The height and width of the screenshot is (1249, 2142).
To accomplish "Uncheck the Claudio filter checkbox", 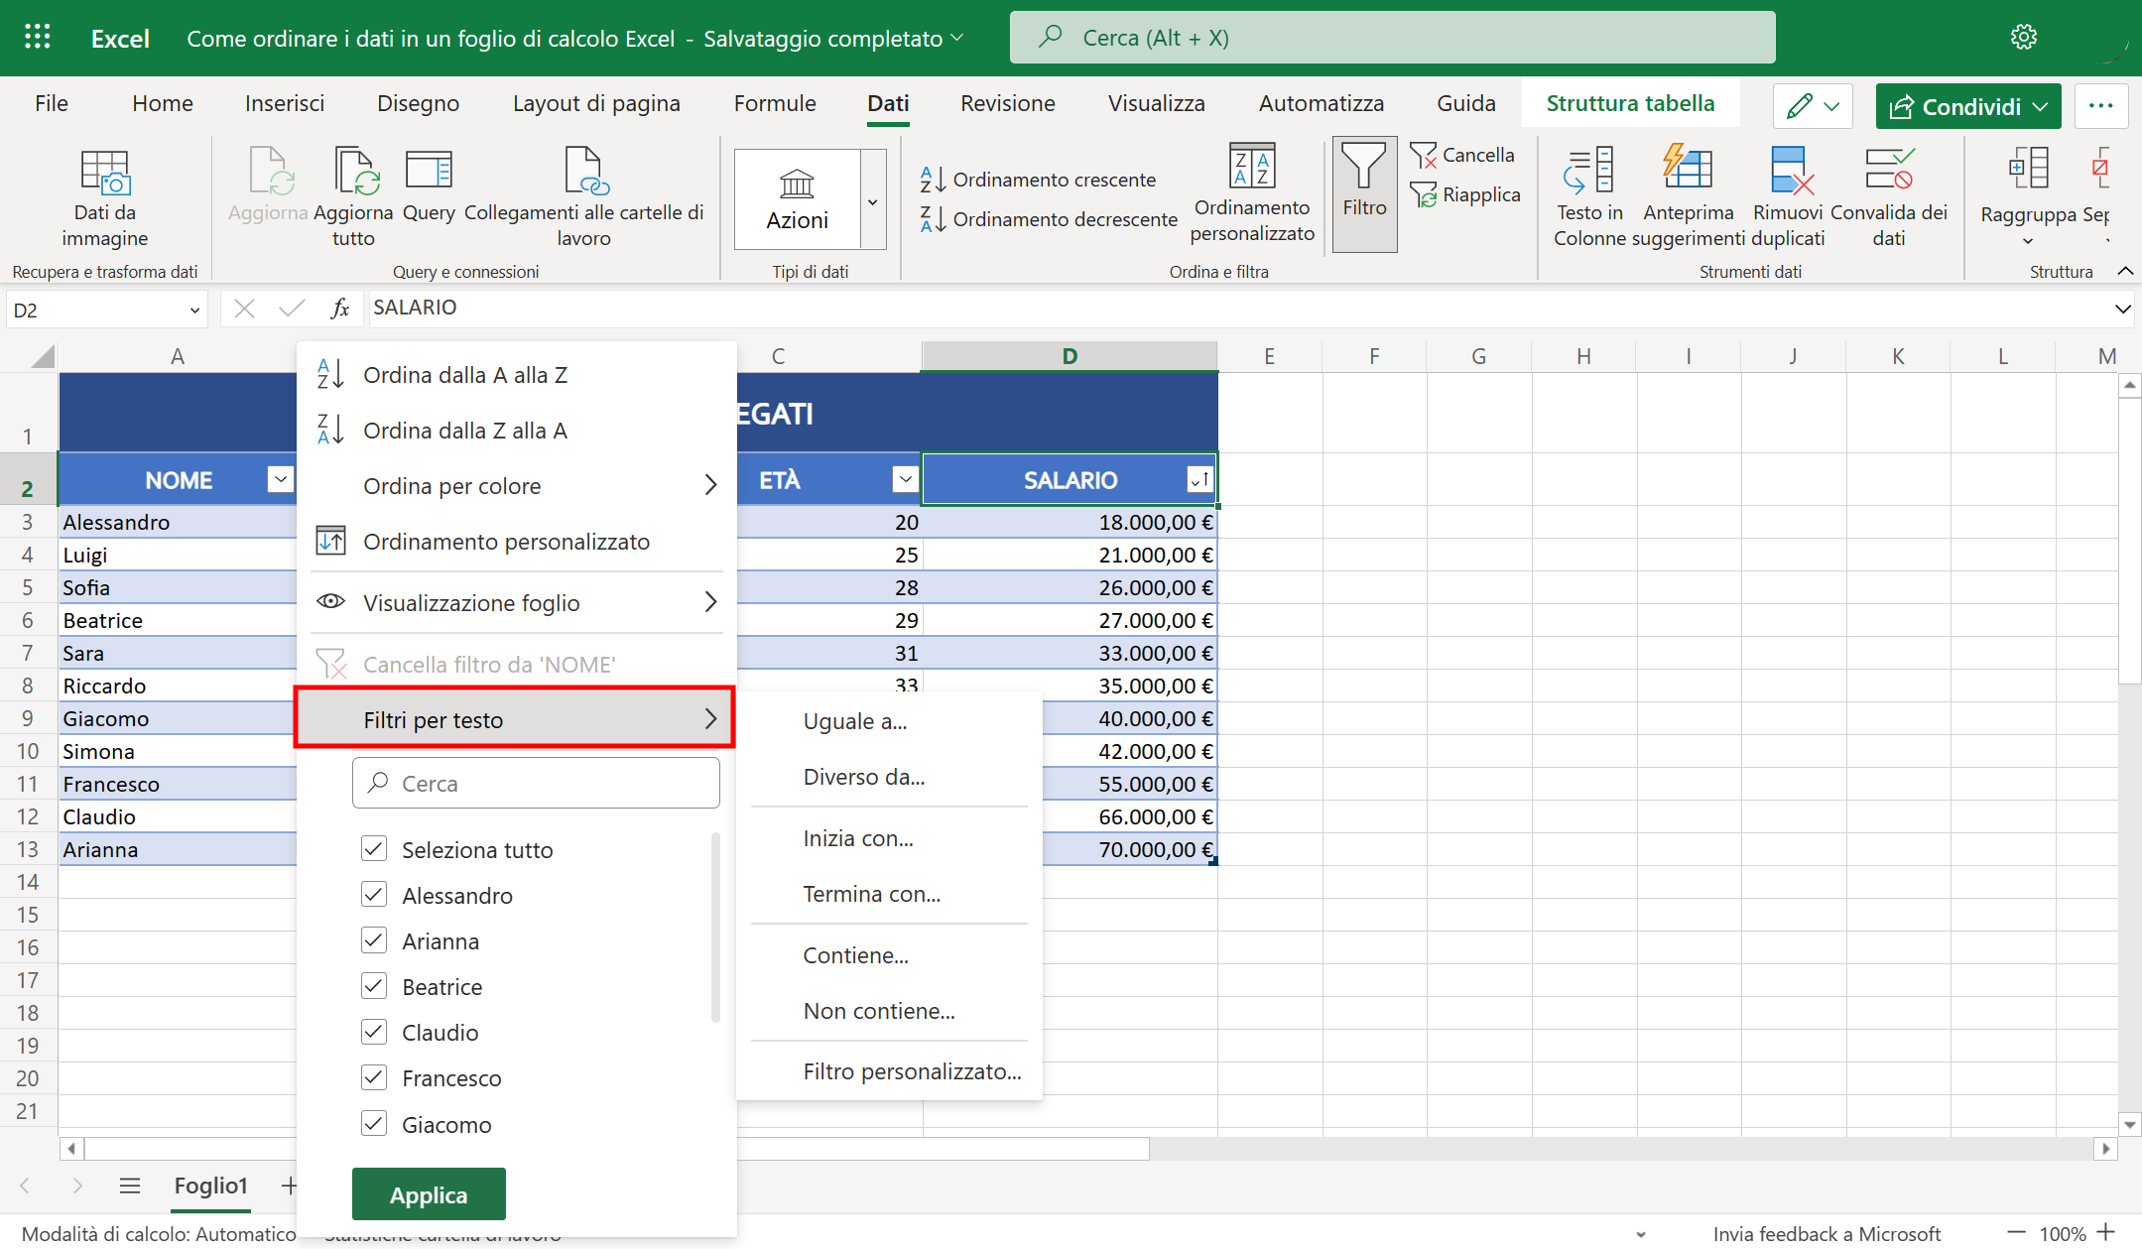I will [x=374, y=1032].
